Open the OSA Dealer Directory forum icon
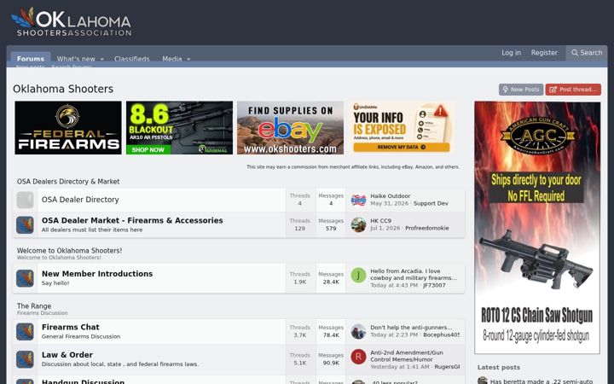 coord(25,200)
